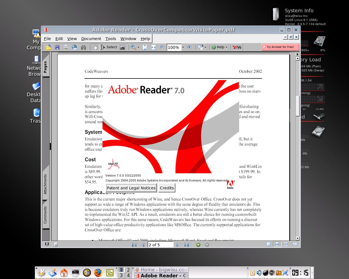Open the View menu

click(x=72, y=39)
